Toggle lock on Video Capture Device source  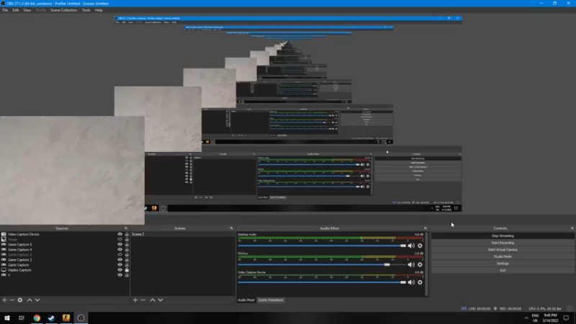pyautogui.click(x=127, y=234)
